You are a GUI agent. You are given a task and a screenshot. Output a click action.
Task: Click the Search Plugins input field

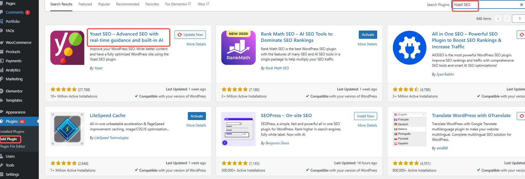(488, 4)
